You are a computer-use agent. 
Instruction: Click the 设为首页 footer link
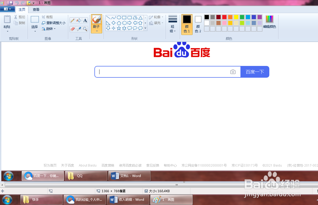coord(50,165)
